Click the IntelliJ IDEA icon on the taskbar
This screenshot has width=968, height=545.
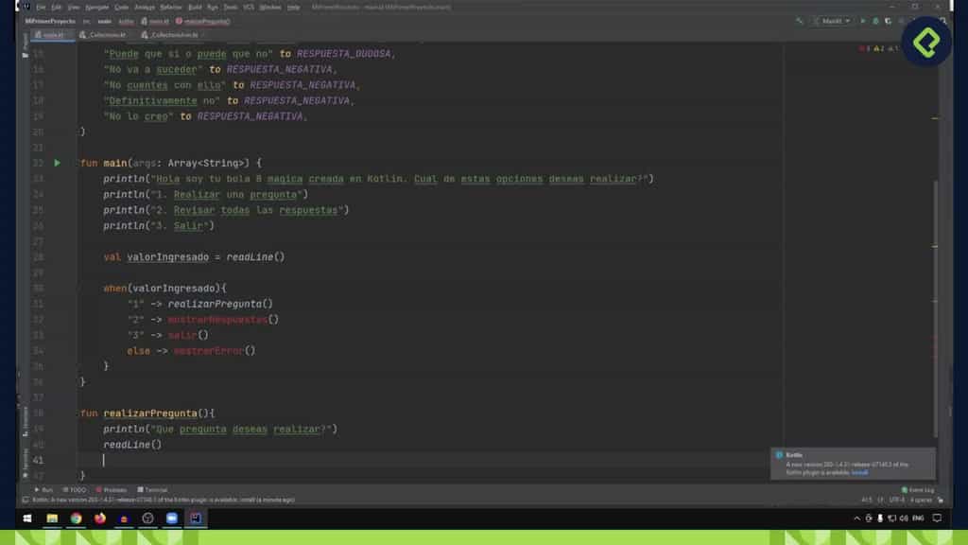click(x=196, y=519)
